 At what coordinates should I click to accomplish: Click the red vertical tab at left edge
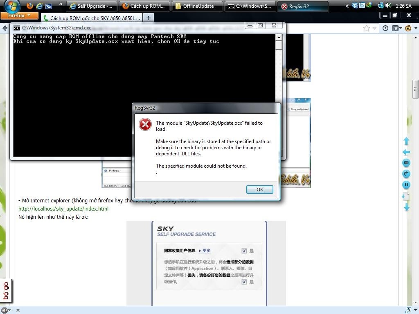(x=6, y=291)
